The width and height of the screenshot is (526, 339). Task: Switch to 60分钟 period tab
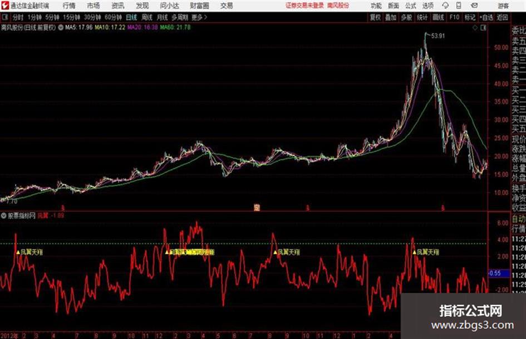[x=113, y=17]
